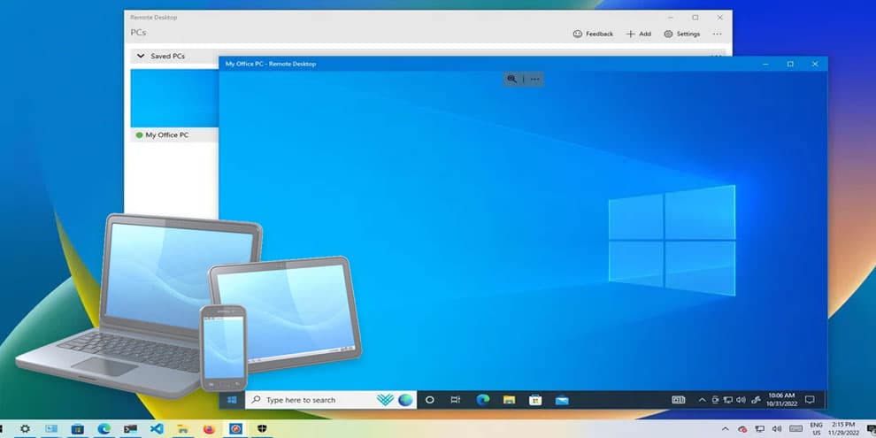Collapse the Saved PCs group
876x438 pixels.
(140, 57)
